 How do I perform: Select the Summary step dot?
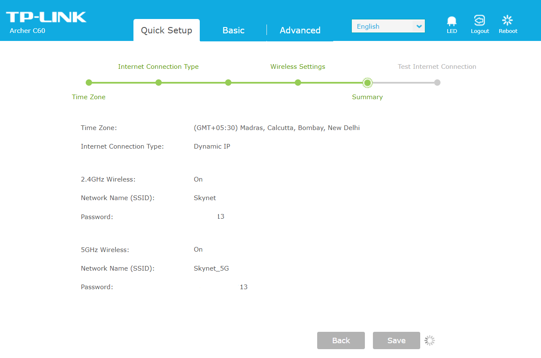(x=367, y=82)
